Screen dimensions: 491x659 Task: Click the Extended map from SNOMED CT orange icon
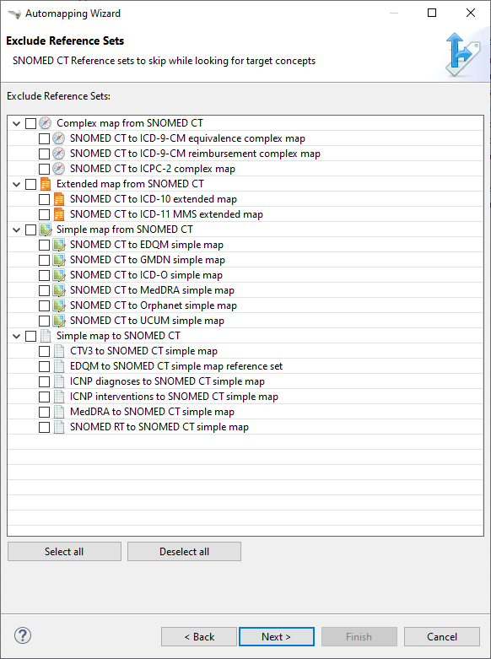(x=45, y=184)
